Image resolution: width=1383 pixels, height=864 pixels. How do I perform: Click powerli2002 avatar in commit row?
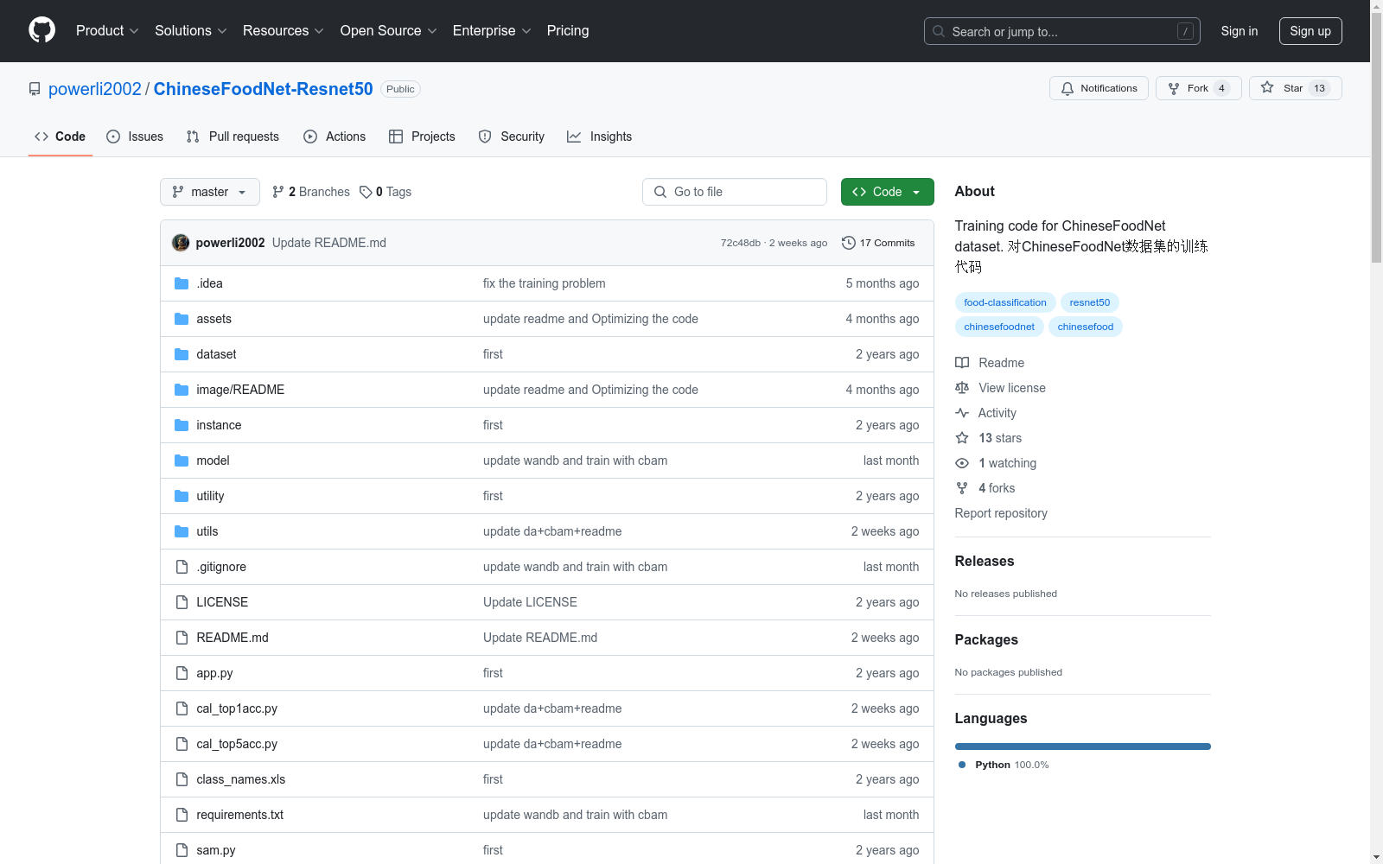[x=181, y=243]
